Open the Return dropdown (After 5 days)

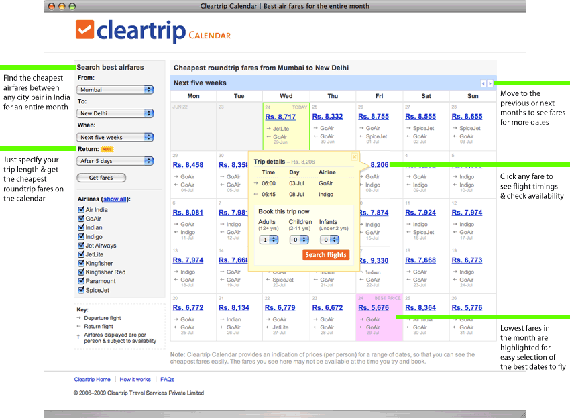point(115,161)
